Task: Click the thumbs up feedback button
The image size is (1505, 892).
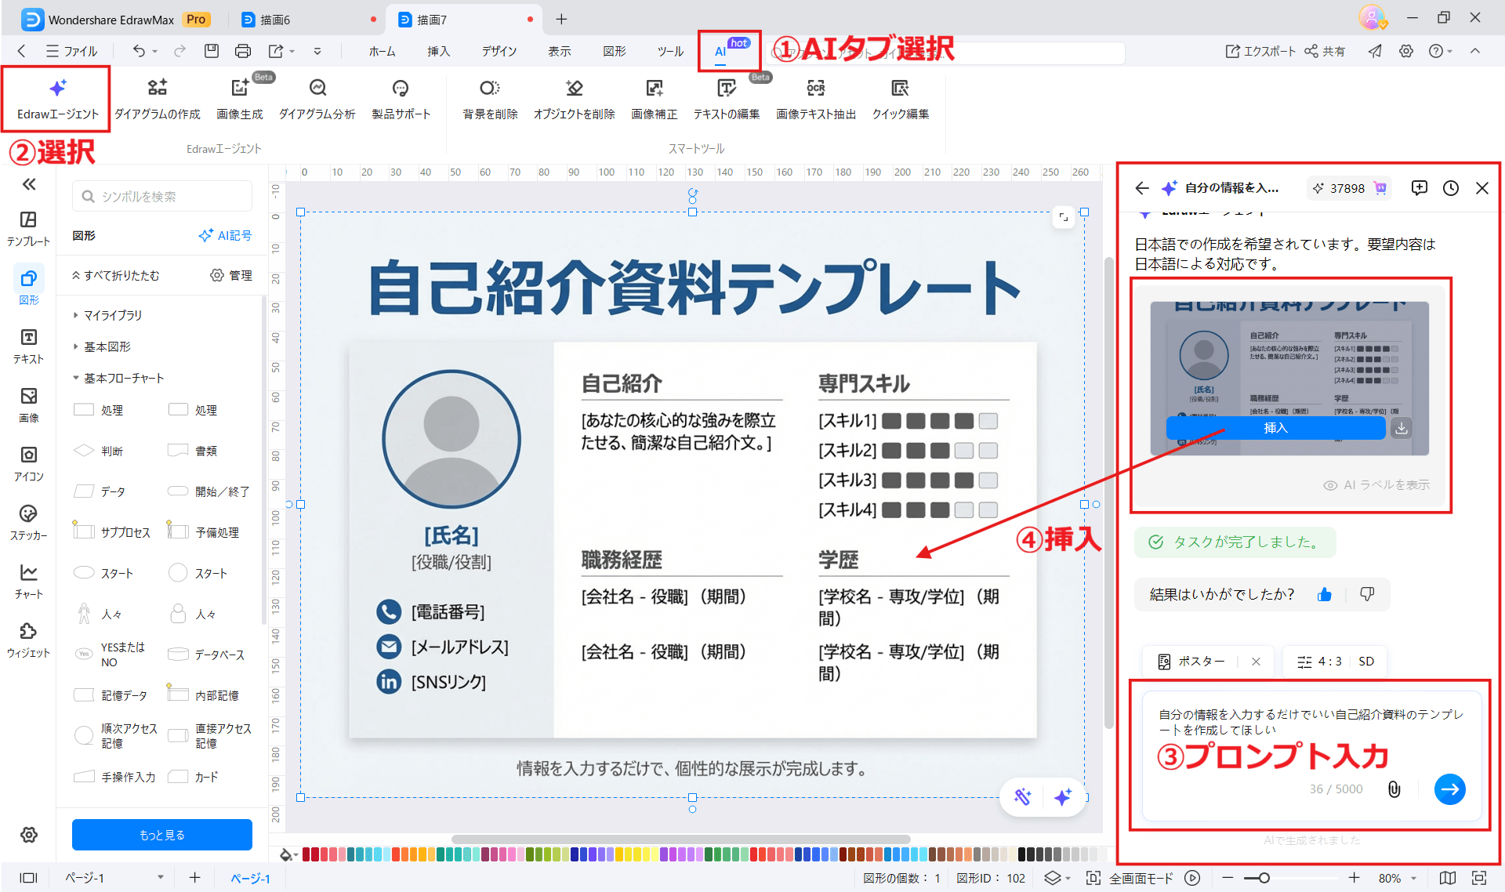Action: [x=1325, y=594]
